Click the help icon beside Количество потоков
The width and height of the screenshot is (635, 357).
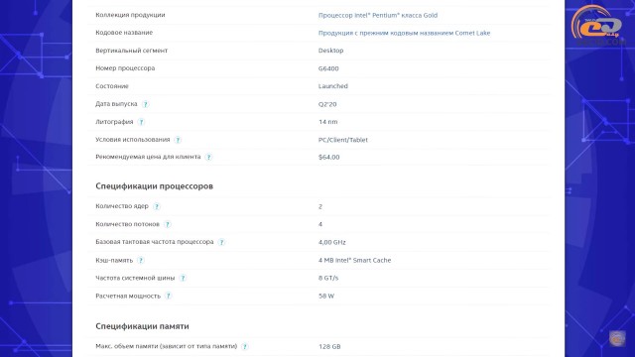point(168,224)
